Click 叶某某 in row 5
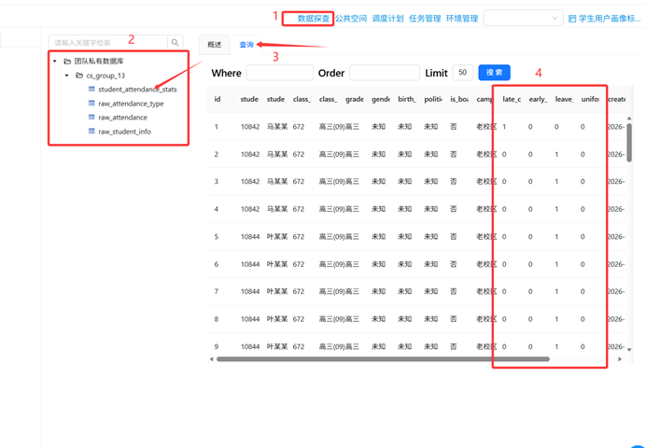Viewport: 646px width, 448px height. point(277,236)
